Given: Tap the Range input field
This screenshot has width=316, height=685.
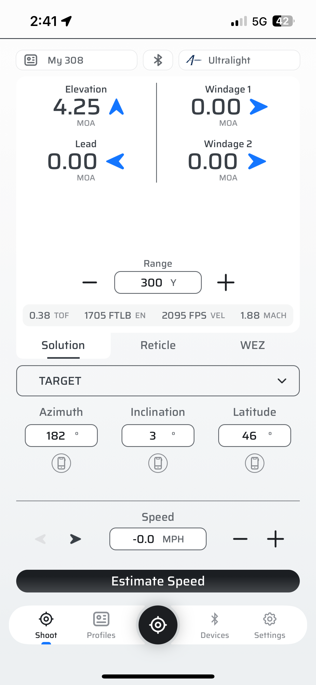Looking at the screenshot, I should [158, 282].
